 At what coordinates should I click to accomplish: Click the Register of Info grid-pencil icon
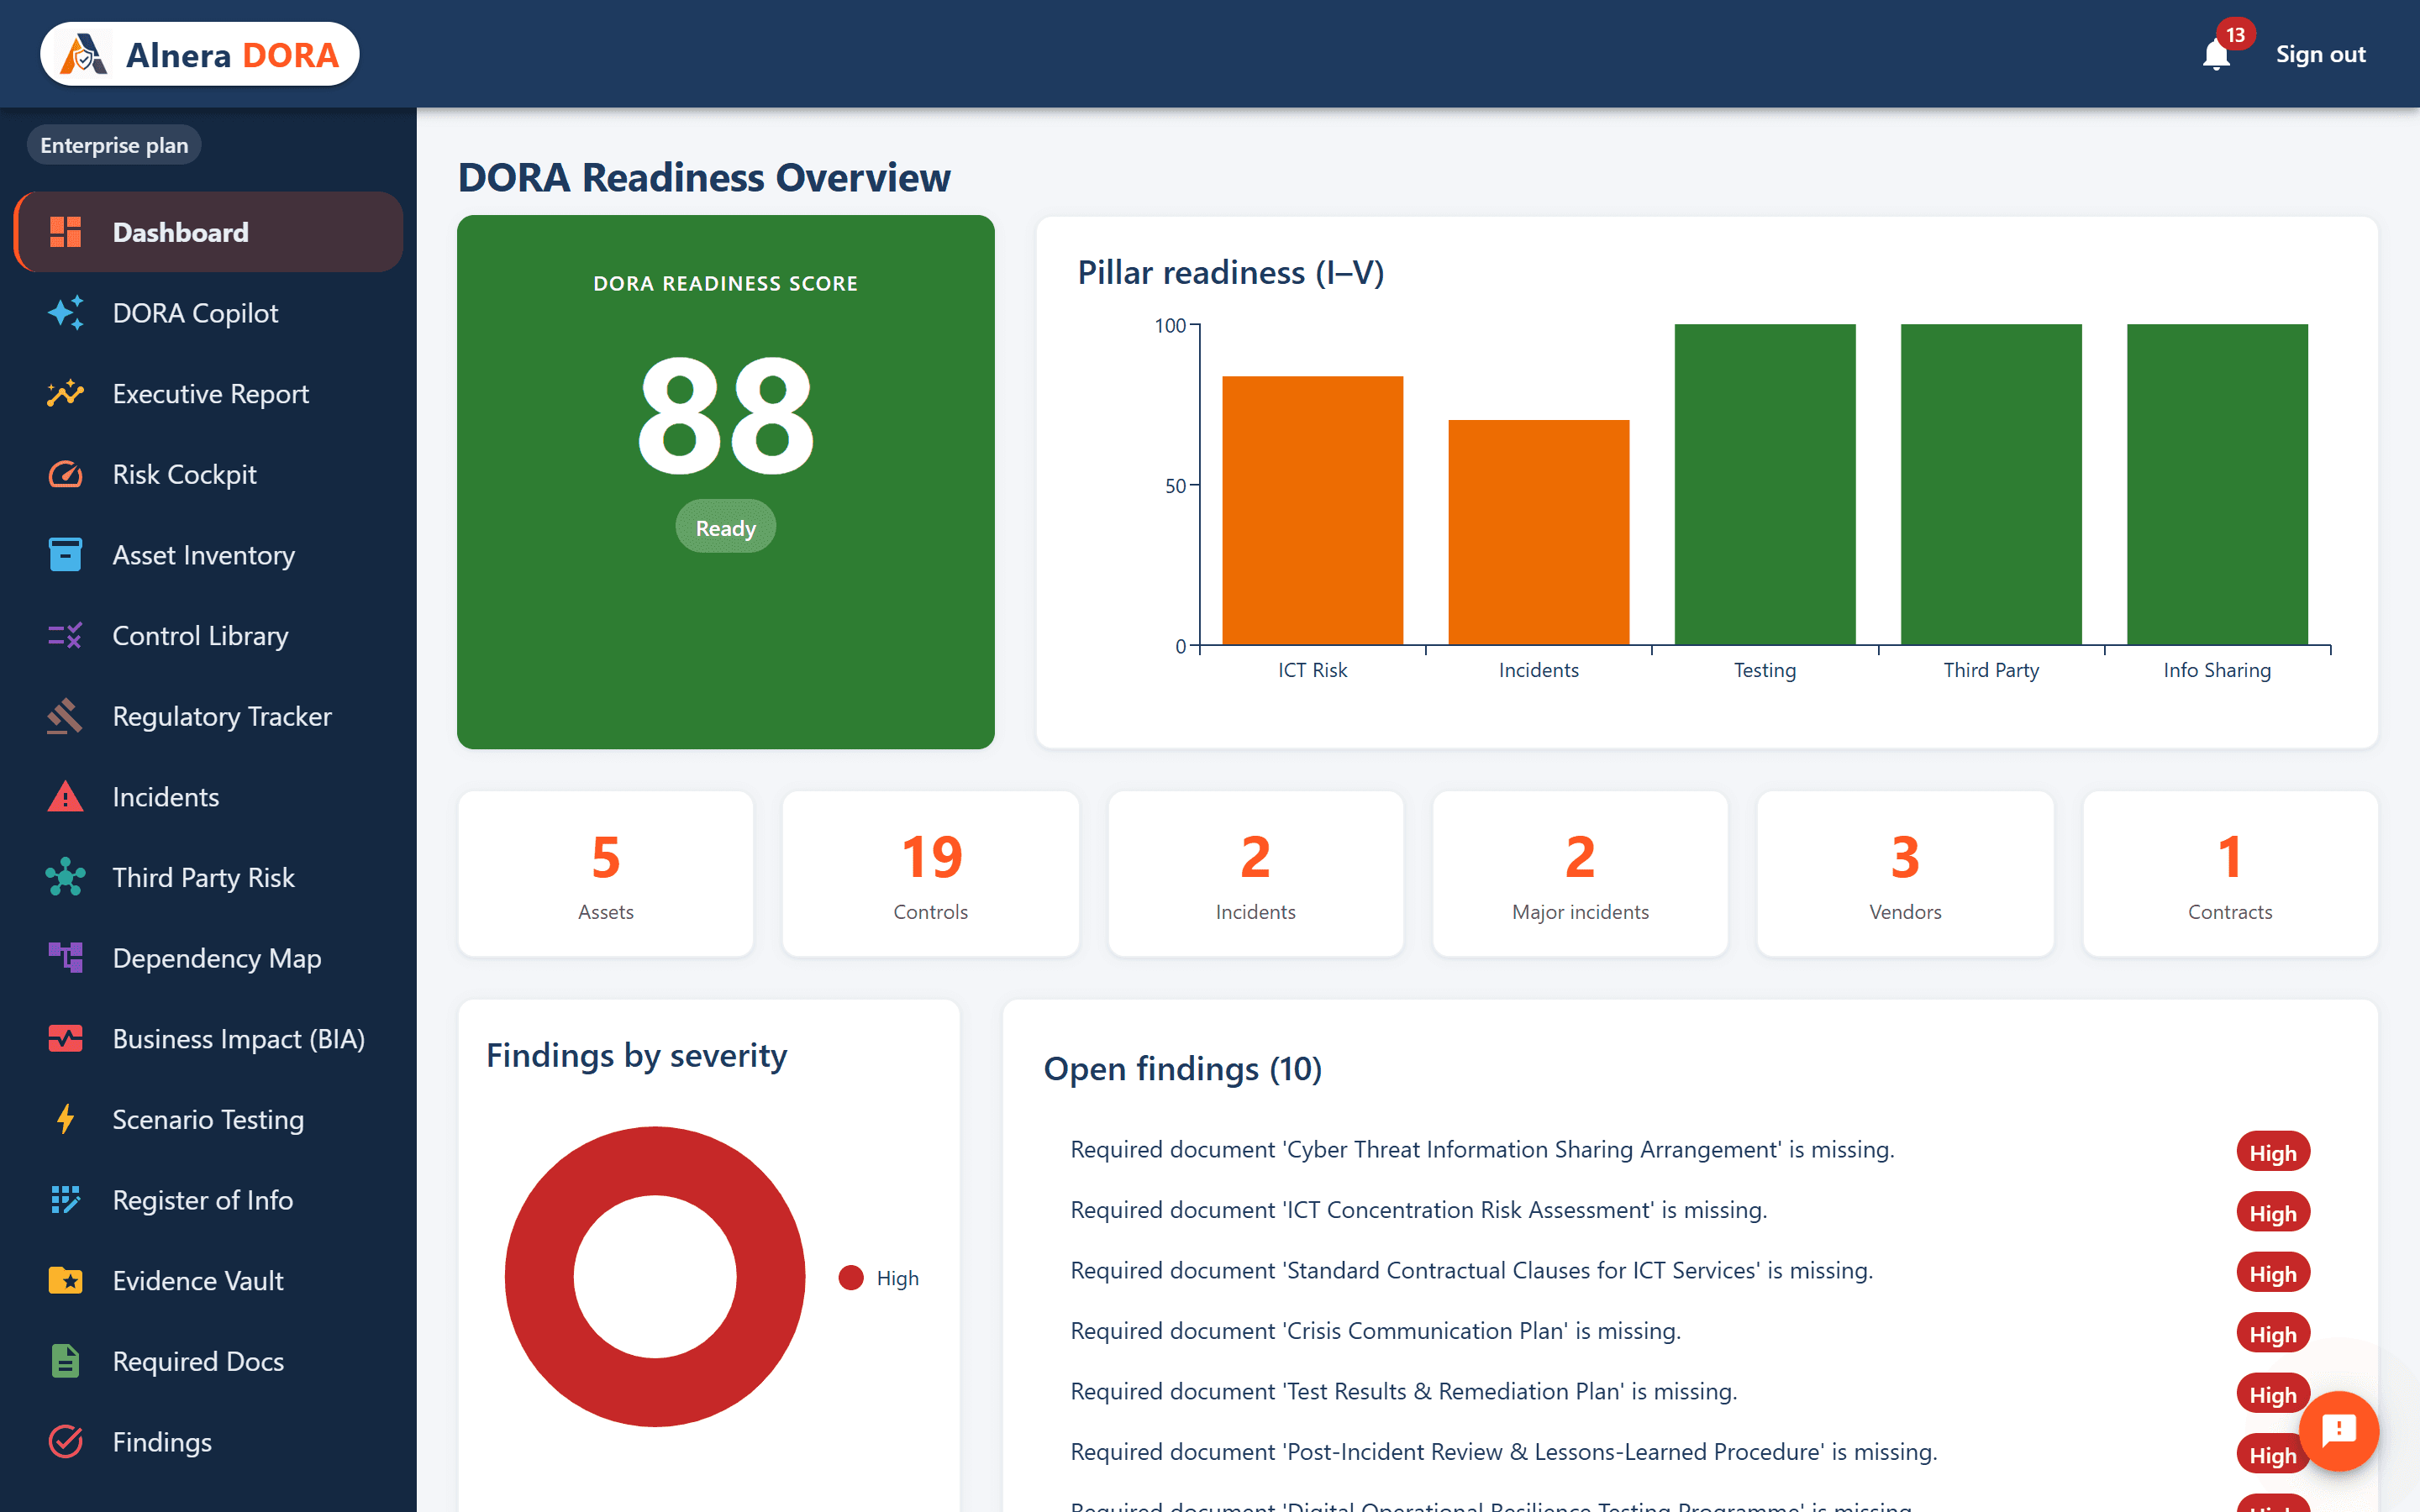[x=66, y=1200]
